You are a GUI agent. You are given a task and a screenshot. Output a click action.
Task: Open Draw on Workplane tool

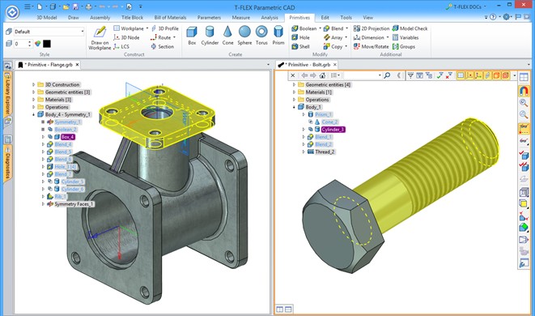point(100,38)
